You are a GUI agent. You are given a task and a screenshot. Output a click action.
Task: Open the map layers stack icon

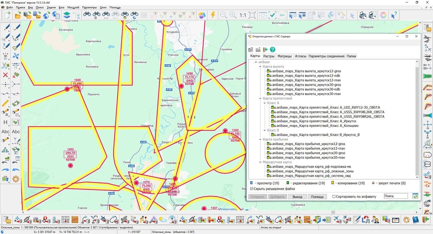(x=67, y=15)
